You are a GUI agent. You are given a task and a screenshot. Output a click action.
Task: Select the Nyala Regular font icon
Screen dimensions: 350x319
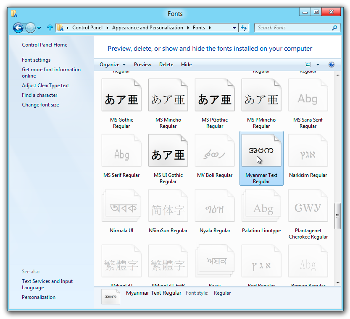pyautogui.click(x=215, y=206)
